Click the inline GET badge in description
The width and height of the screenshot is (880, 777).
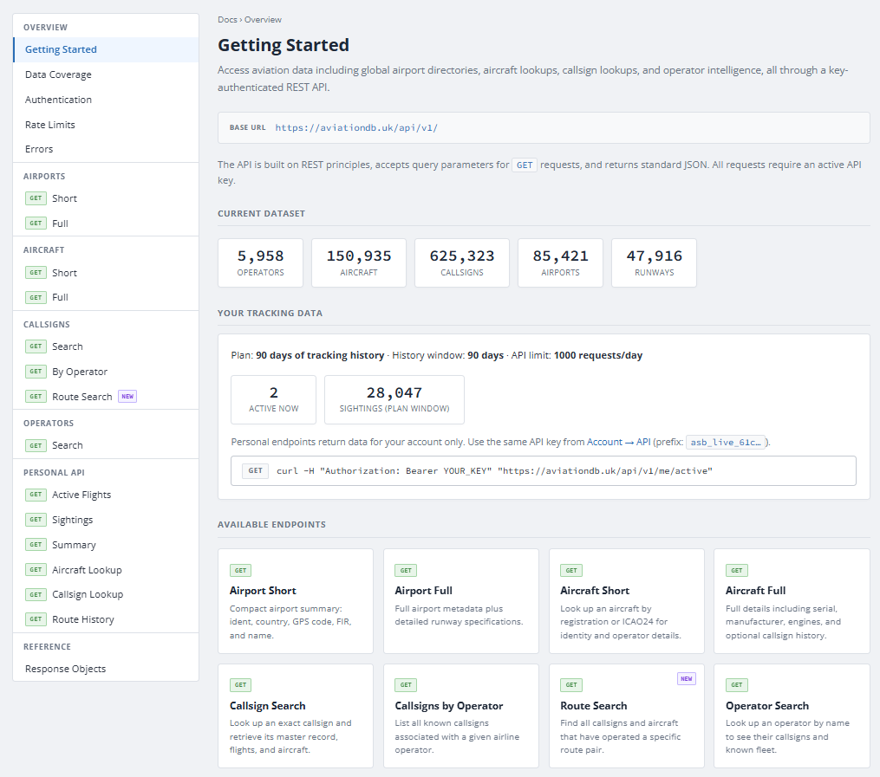(525, 165)
